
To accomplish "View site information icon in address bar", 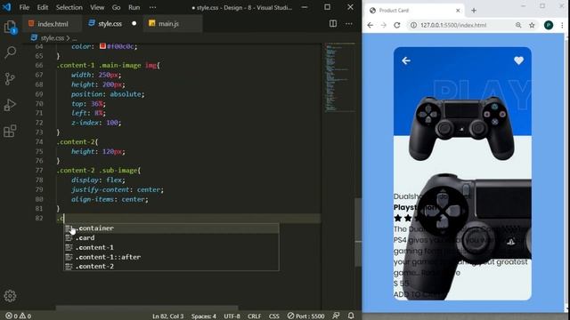I will 413,25.
